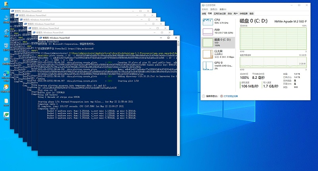Open the 文件 menu in Task Manager

[x=205, y=9]
